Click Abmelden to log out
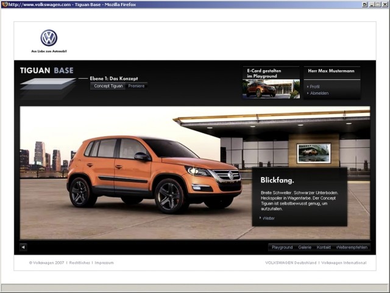Viewport: 390px width, 293px height. pos(319,93)
